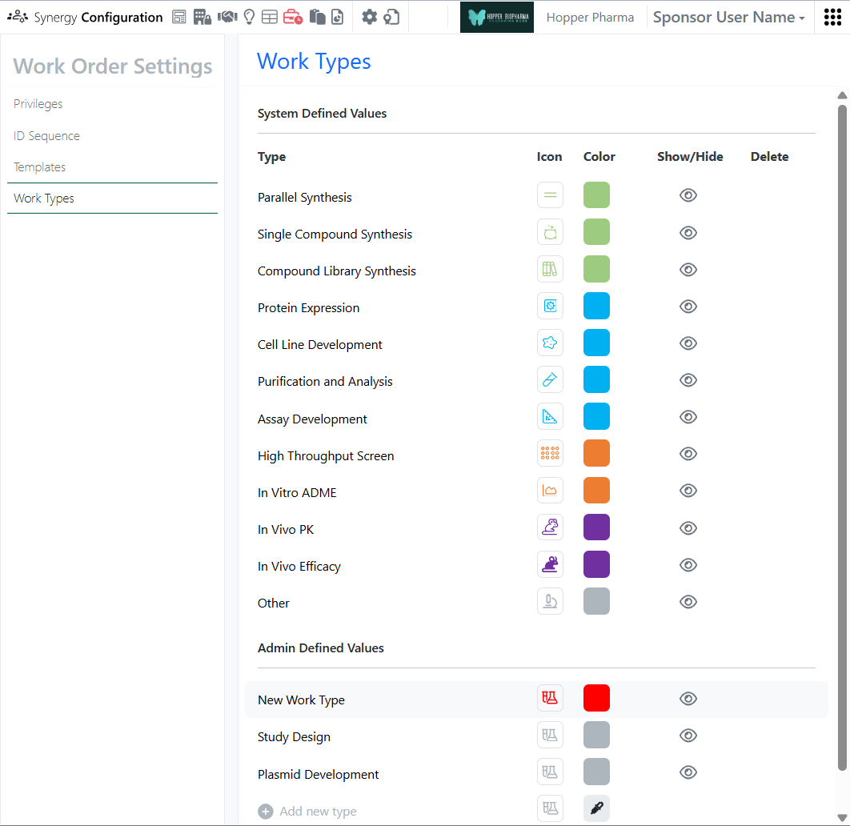The image size is (850, 826).
Task: Click the handshake icon in top toolbar
Action: [228, 17]
